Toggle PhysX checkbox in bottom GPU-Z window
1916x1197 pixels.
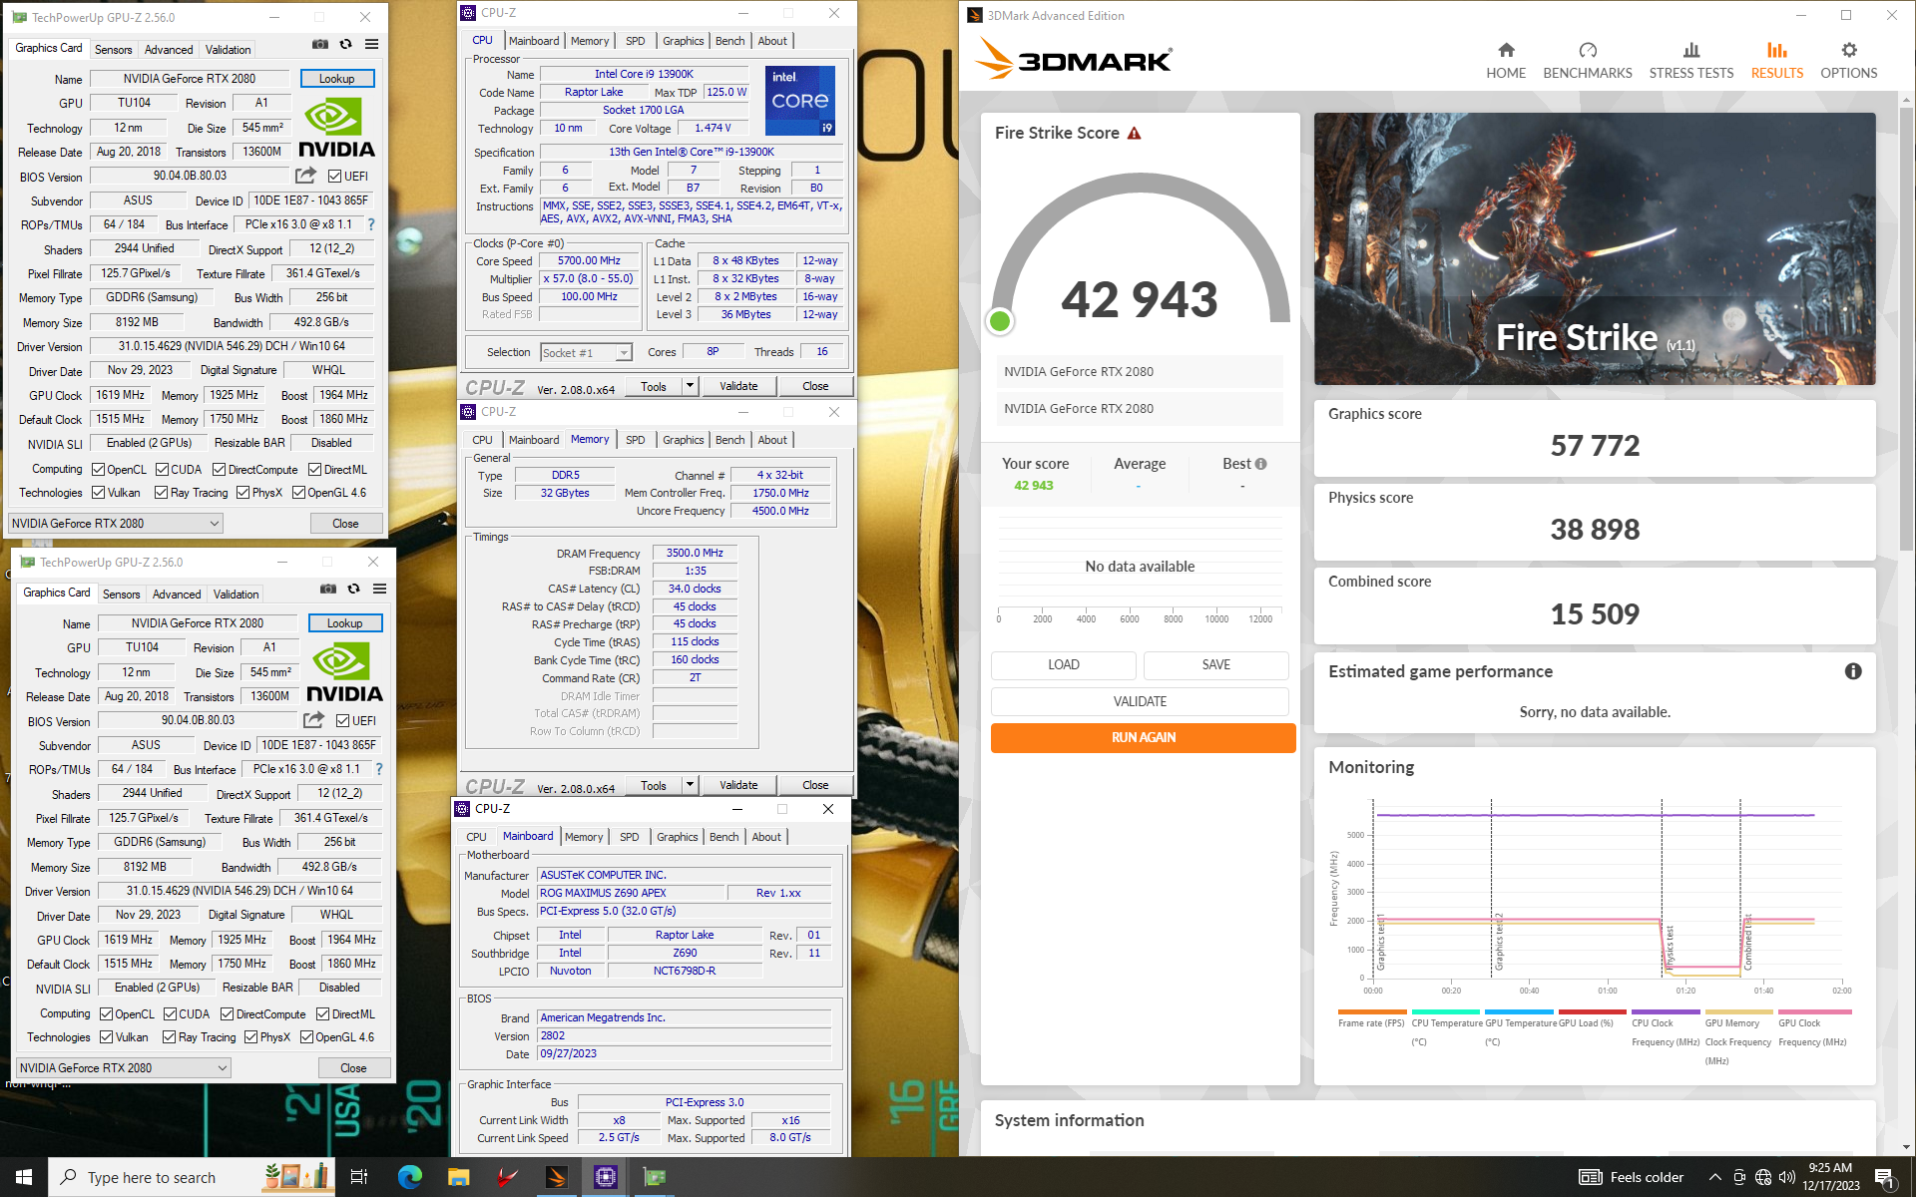click(251, 1037)
